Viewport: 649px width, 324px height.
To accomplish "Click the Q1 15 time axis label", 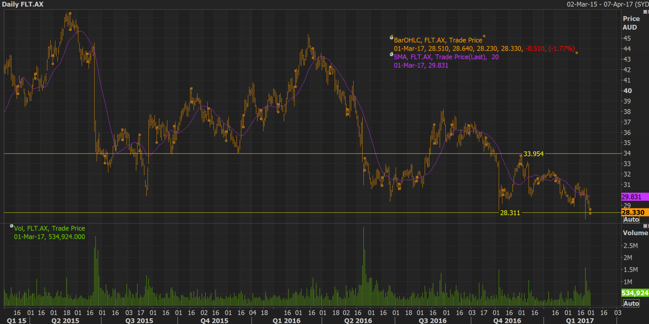I will tap(17, 320).
